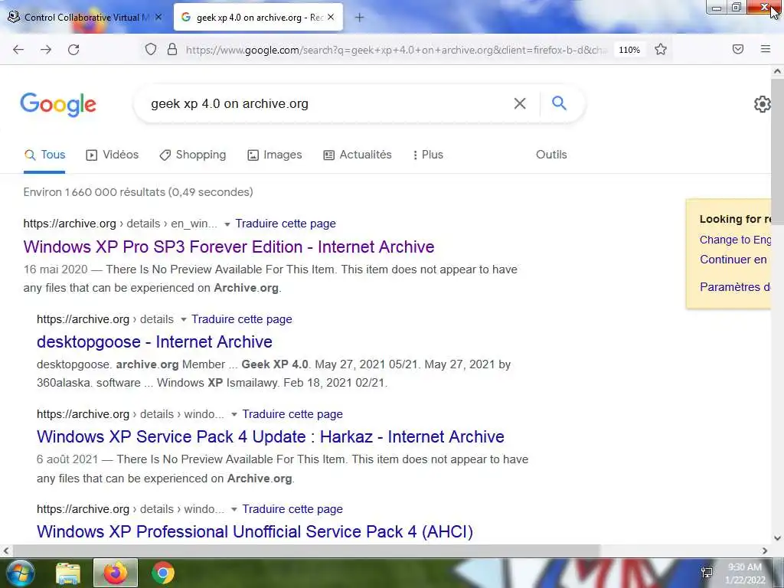Click the vertical scrollbar down arrow
Screen dimensions: 784x588
778,538
